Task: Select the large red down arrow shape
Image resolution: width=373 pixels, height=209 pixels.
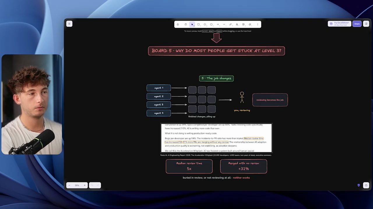Action: pos(216,38)
